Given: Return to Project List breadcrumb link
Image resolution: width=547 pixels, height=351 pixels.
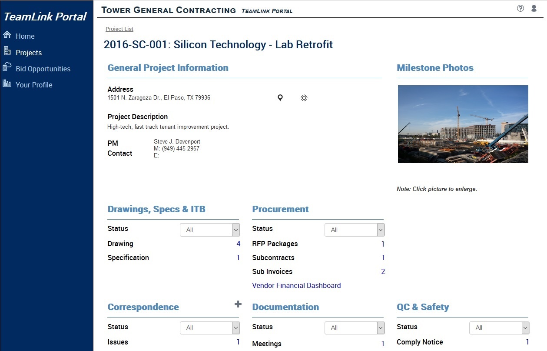Looking at the screenshot, I should [119, 29].
